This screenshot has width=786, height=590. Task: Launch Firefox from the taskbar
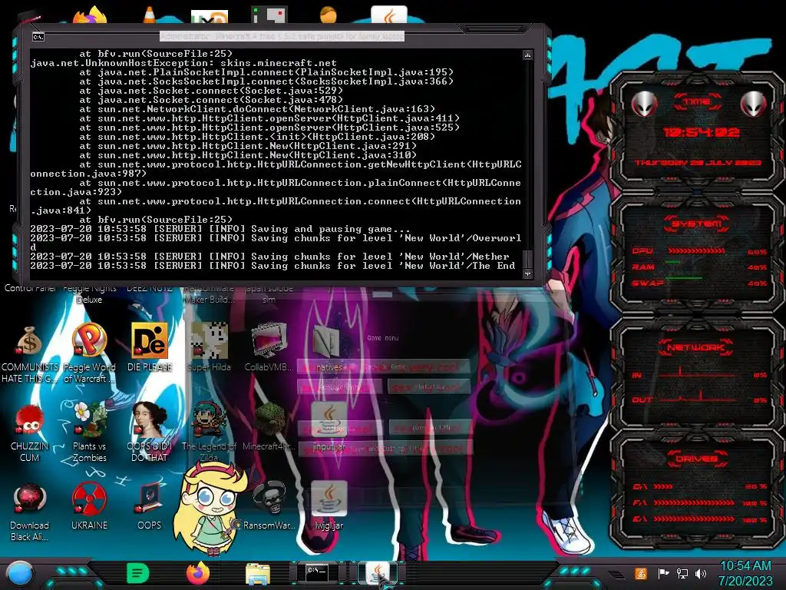[198, 573]
